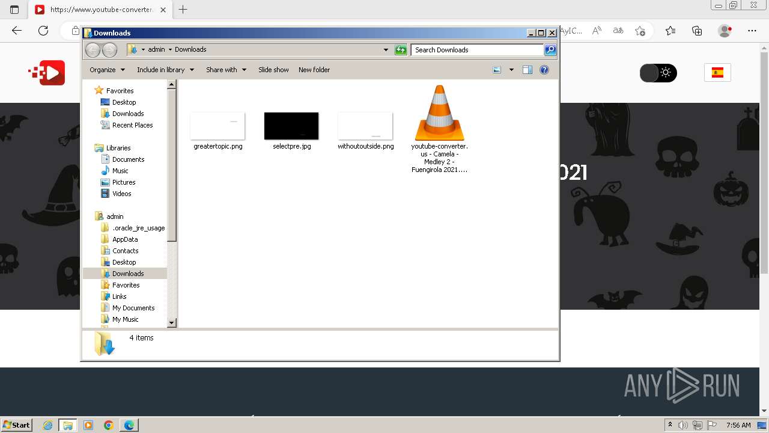Viewport: 769px width, 433px height.
Task: Open the Organize dropdown menu
Action: [x=107, y=70]
